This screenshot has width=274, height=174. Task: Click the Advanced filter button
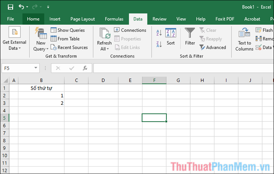(213, 47)
